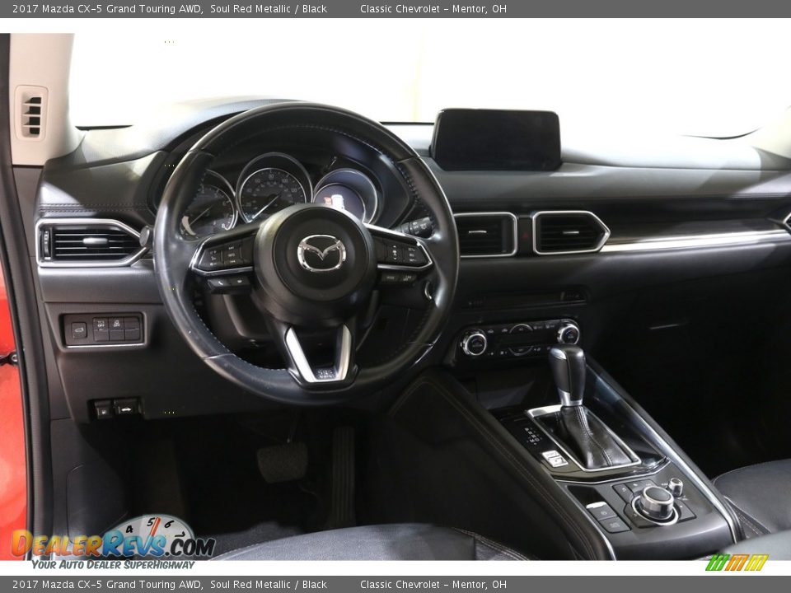The width and height of the screenshot is (791, 593).
Task: Toggle the lane departure warning button
Action: [117, 323]
